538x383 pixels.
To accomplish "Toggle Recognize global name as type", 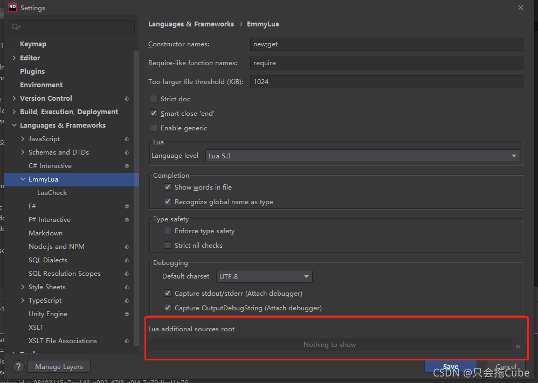I will point(168,201).
